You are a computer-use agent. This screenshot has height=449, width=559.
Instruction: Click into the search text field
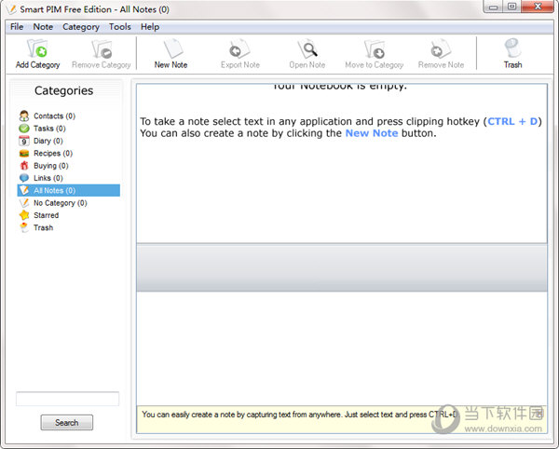[67, 399]
